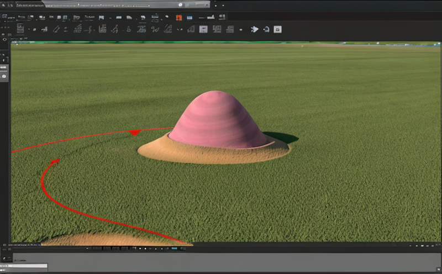Click the small icon in the bottom-right corner

point(438,270)
